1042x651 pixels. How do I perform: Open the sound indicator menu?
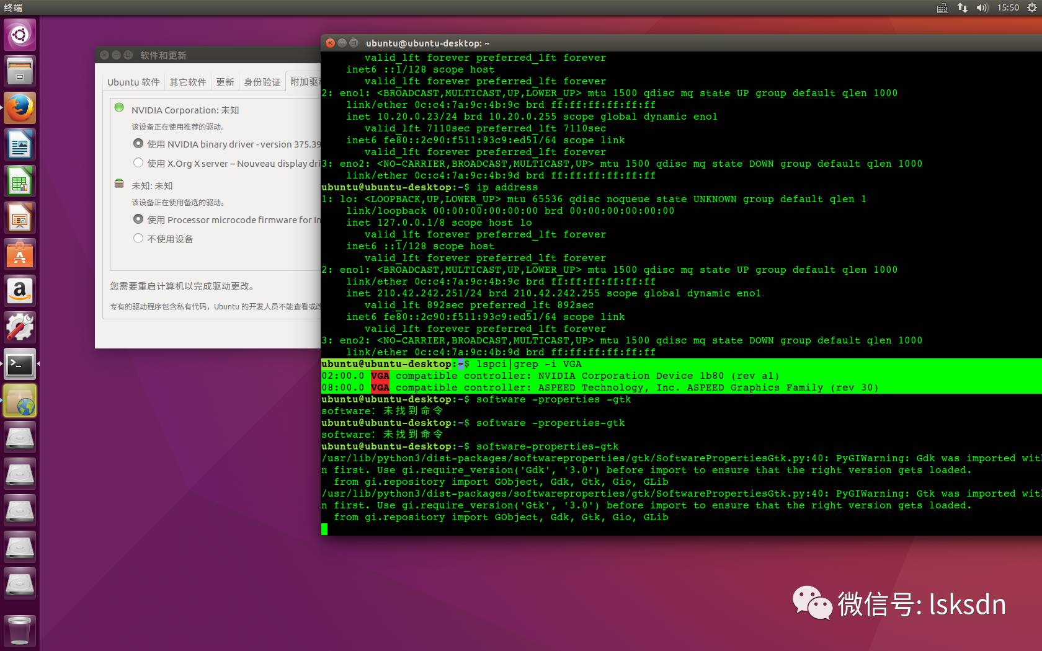click(x=982, y=7)
